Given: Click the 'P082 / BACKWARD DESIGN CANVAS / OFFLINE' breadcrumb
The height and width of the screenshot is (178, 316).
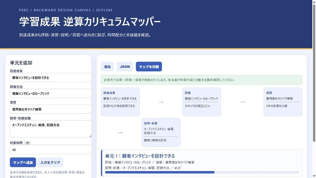Looking at the screenshot, I should coord(66,10).
